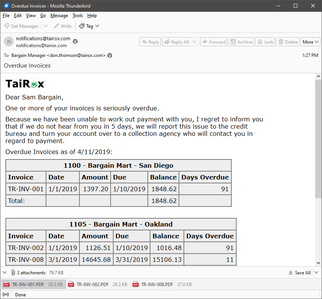Click the Reply All button
This screenshot has width=322, height=299.
coord(177,42)
